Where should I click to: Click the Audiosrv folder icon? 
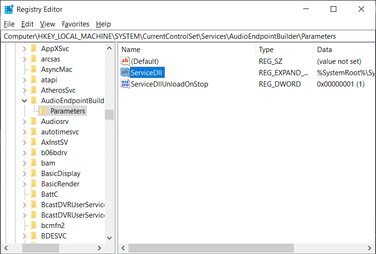(x=34, y=121)
